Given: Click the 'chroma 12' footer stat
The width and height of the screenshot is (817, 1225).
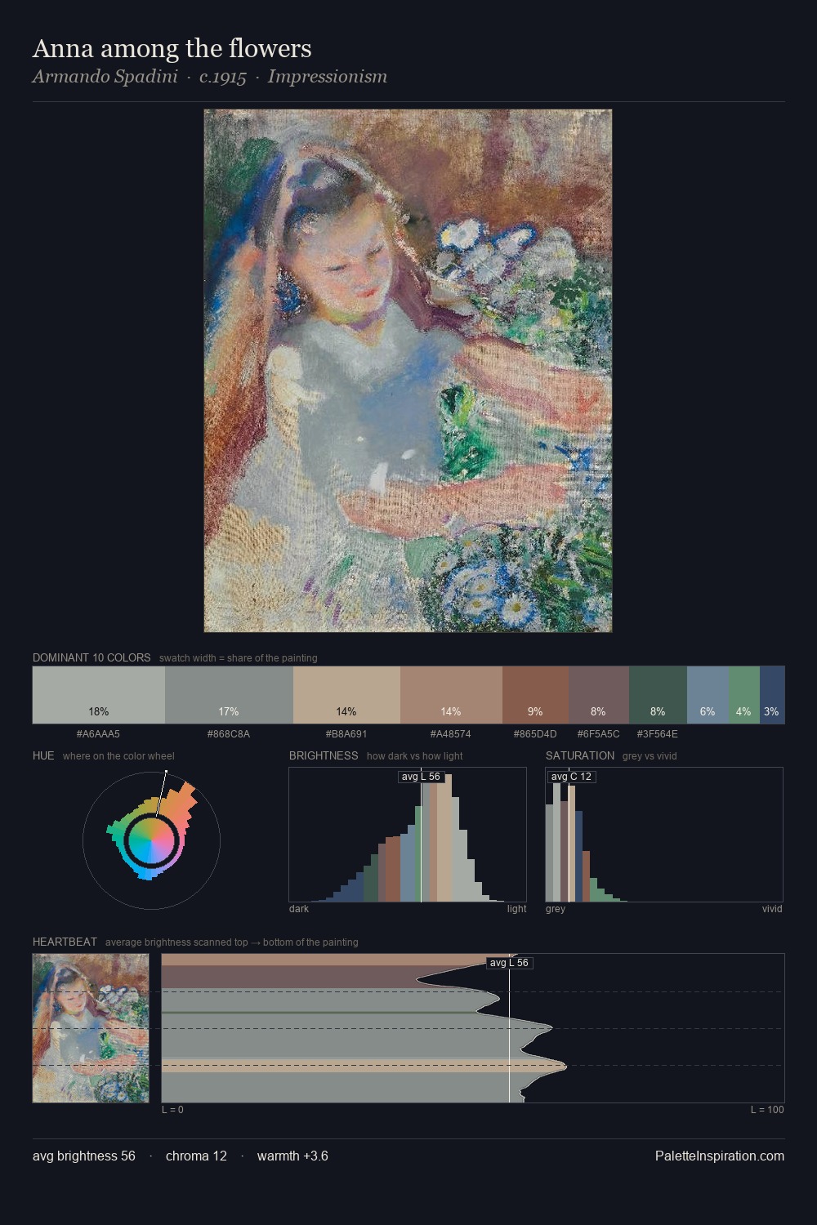Looking at the screenshot, I should 196,1156.
